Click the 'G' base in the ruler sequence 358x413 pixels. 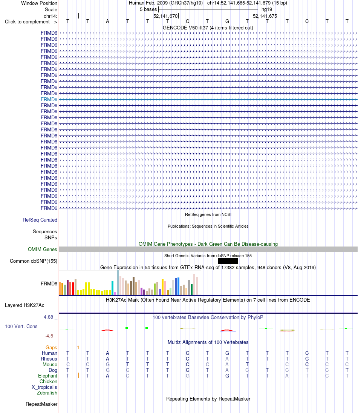227,22
